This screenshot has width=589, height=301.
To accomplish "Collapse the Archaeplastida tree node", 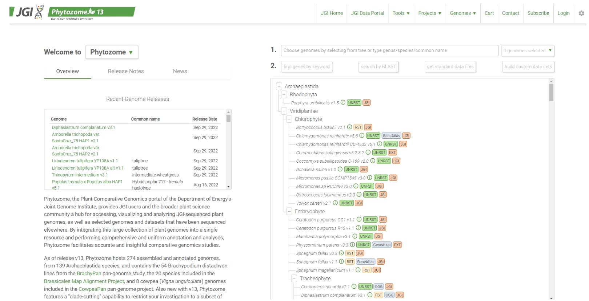I will tap(279, 86).
